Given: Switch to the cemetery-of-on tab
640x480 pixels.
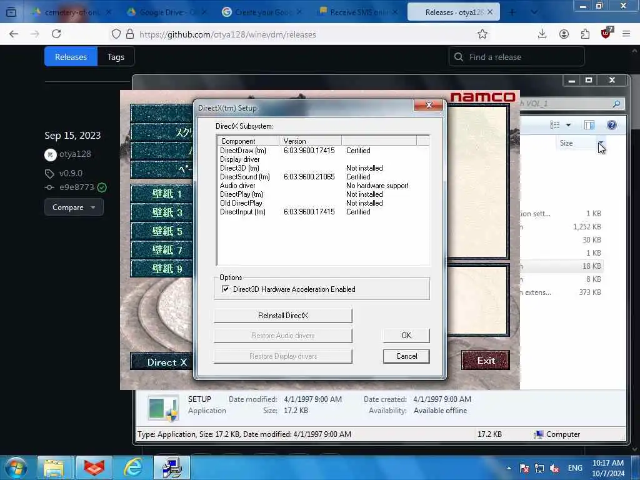Looking at the screenshot, I should tap(72, 12).
